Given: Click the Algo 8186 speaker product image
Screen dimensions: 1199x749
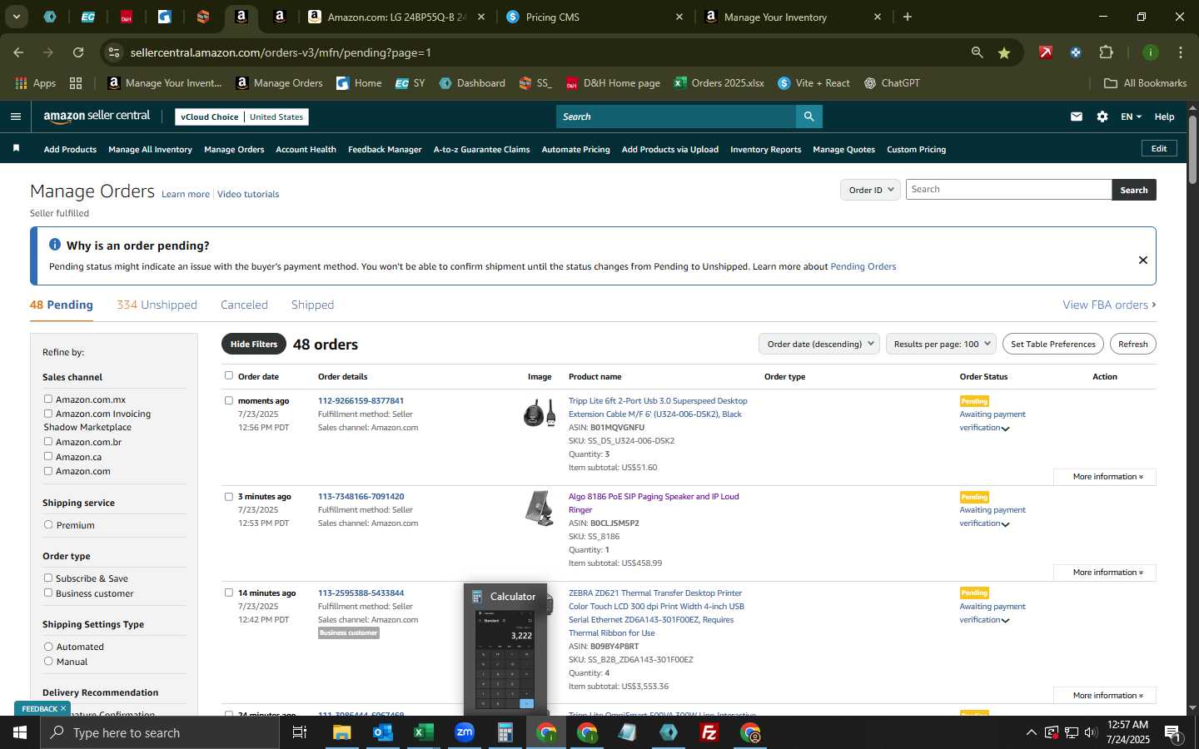Looking at the screenshot, I should coord(540,508).
